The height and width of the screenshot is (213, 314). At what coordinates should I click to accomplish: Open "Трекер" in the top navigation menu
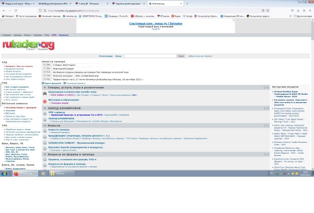(17, 35)
